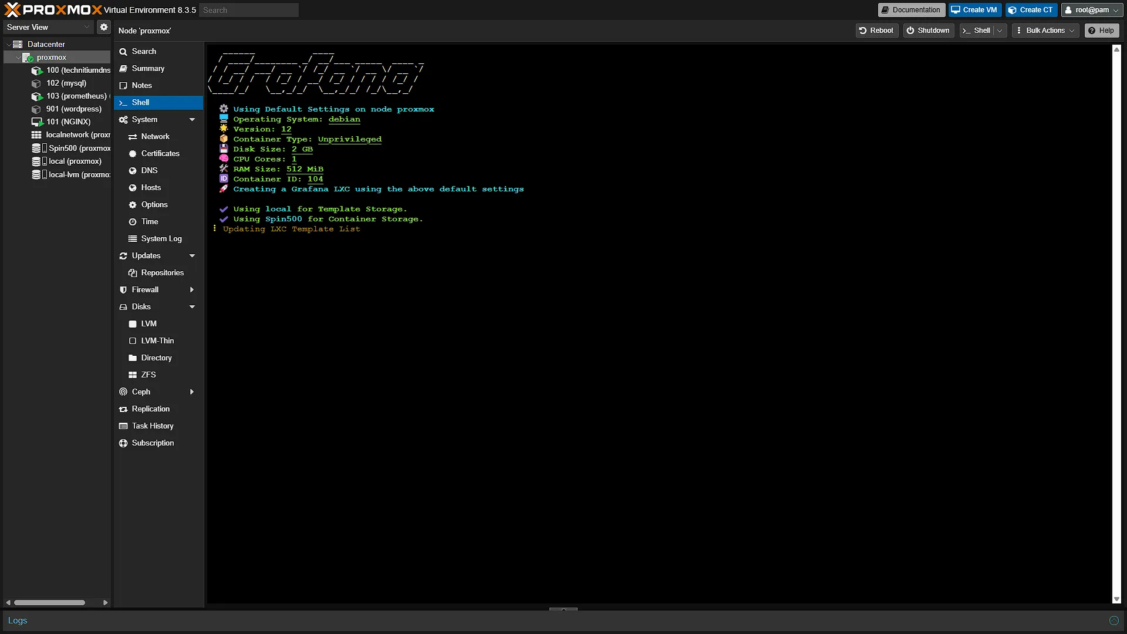Viewport: 1127px width, 634px height.
Task: Open the Documentation link
Action: (x=911, y=10)
